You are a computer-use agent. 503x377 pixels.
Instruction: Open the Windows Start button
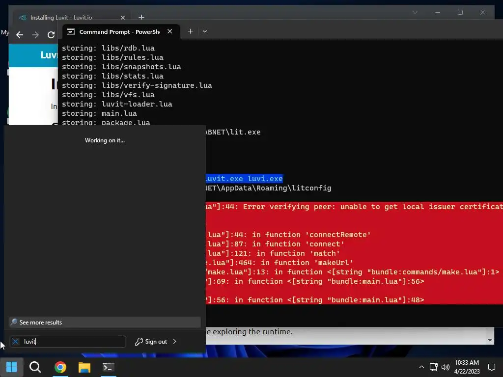click(12, 367)
